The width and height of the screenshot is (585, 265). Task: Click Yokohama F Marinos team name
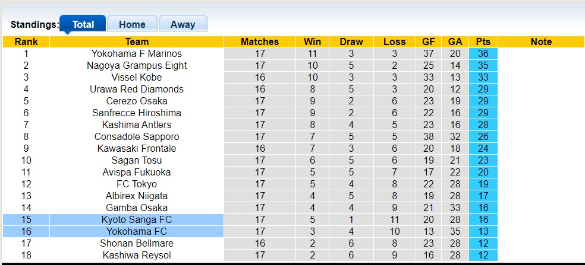[137, 53]
